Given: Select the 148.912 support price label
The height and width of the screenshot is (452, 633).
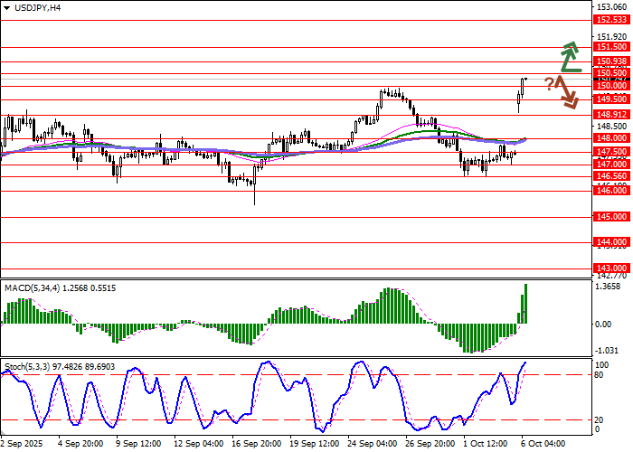Looking at the screenshot, I should pos(611,115).
